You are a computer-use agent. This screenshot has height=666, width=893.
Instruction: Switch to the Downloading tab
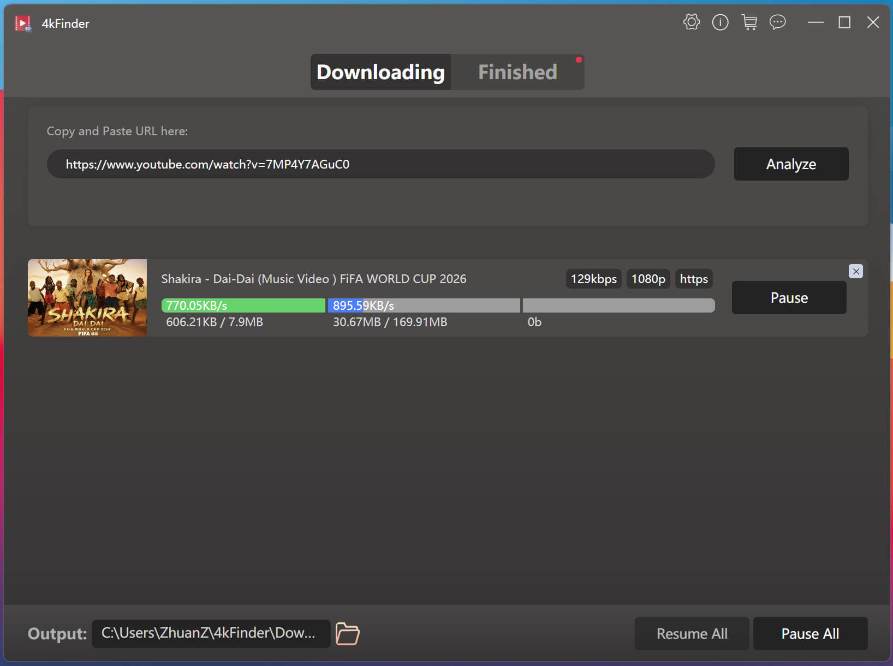[x=380, y=72]
